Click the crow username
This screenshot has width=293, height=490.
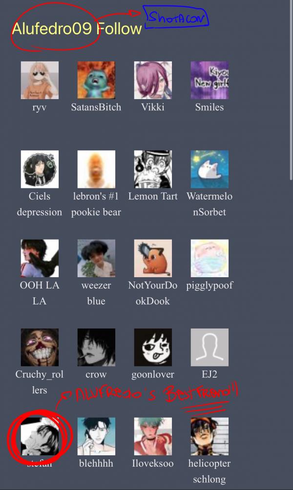point(96,374)
